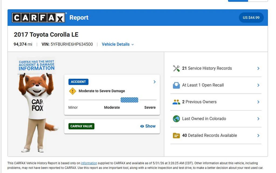Click the VIN 5YFBURHE6HP634500
The height and width of the screenshot is (173, 276).
pyautogui.click(x=67, y=44)
